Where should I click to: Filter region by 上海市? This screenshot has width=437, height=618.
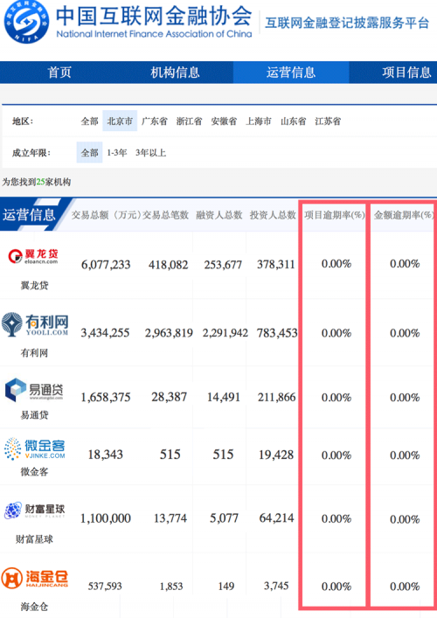pos(259,121)
